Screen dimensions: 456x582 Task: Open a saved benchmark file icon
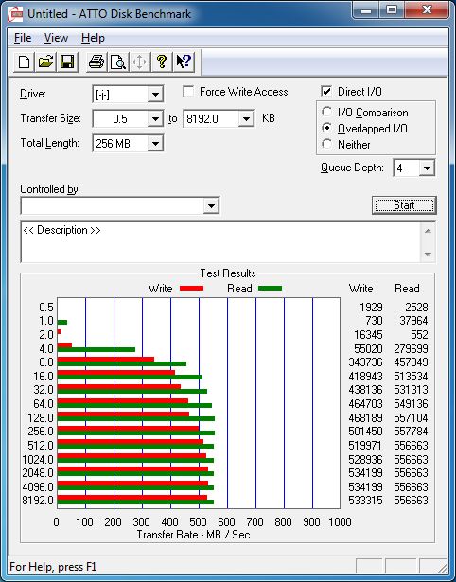click(45, 62)
